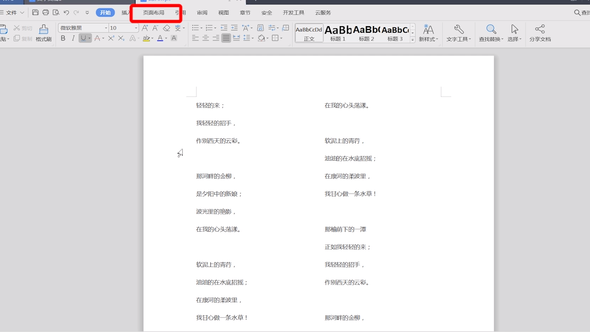Open Print Preview from quick access toolbar

pyautogui.click(x=56, y=13)
